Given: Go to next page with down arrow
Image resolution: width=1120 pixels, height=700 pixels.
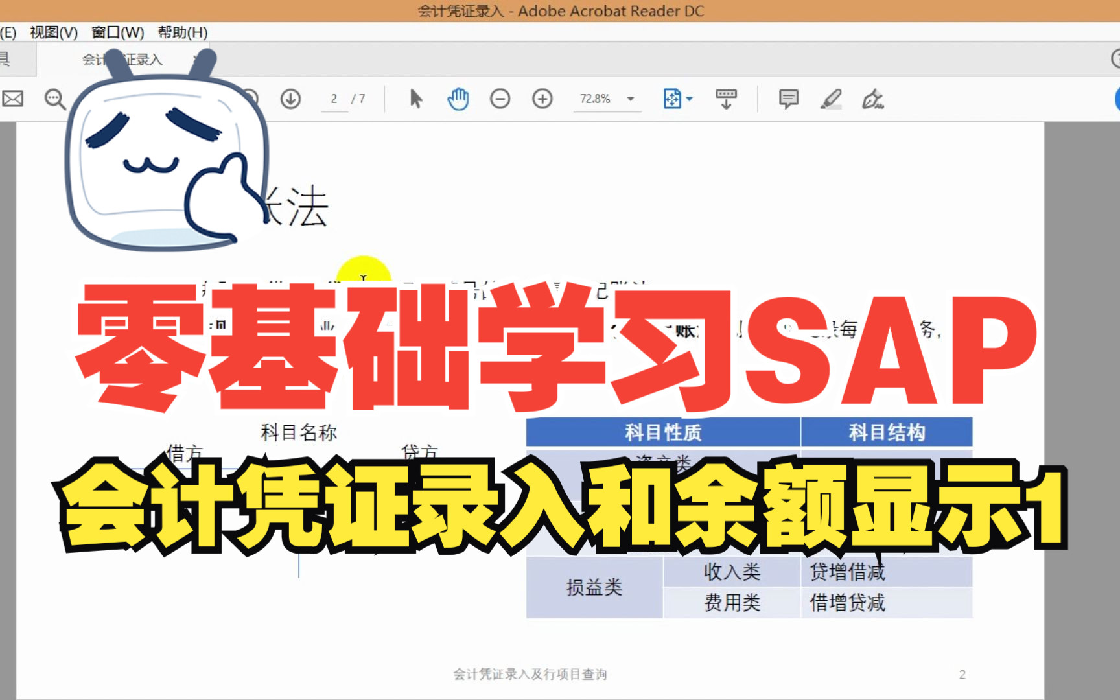Looking at the screenshot, I should click(x=290, y=99).
